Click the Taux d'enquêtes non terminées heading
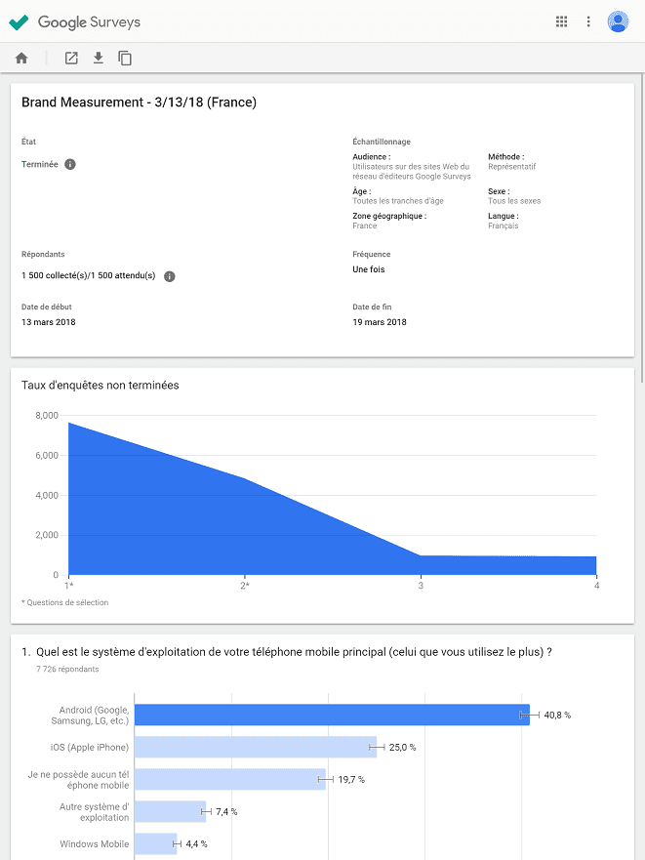The height and width of the screenshot is (860, 645). [100, 386]
